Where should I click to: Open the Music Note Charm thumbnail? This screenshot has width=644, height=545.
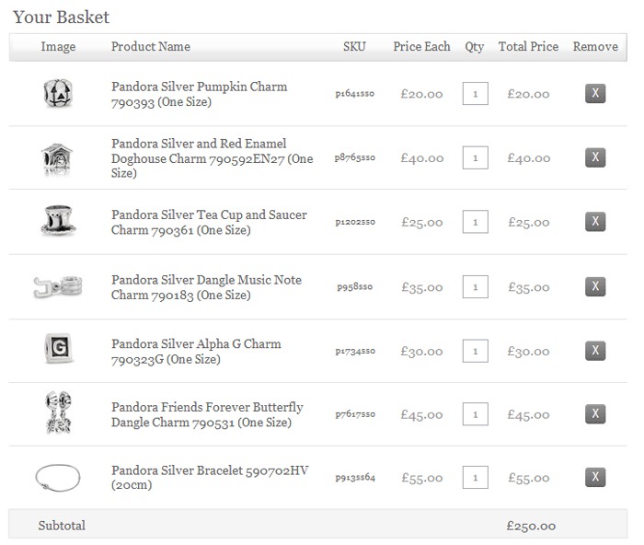[x=57, y=287]
